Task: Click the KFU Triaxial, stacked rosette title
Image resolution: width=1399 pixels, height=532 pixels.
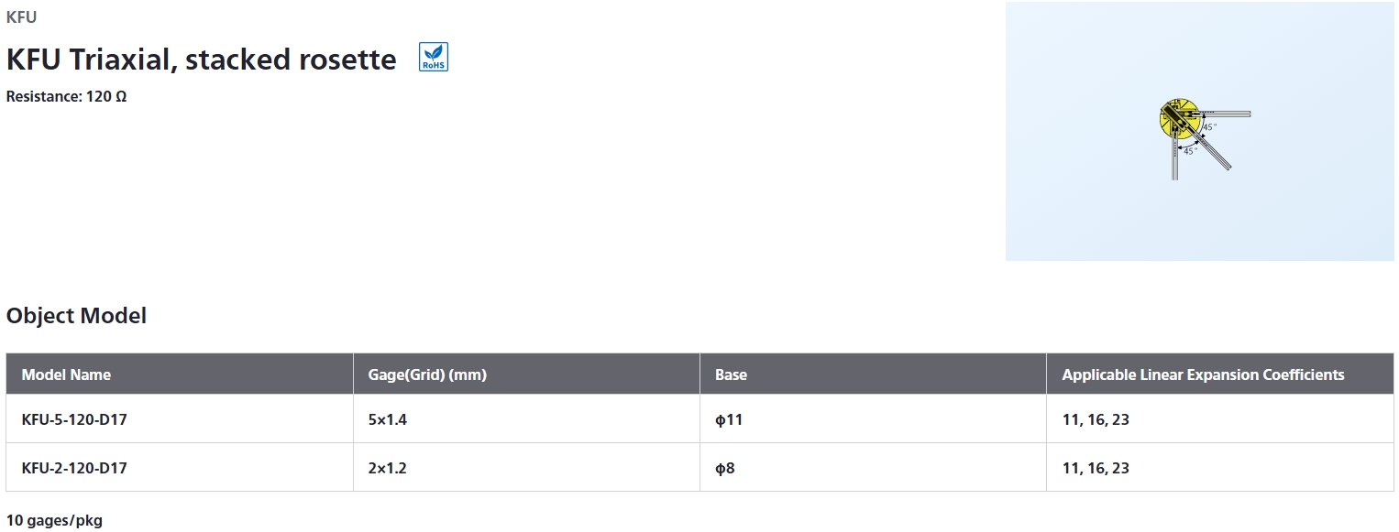Action: pos(202,60)
